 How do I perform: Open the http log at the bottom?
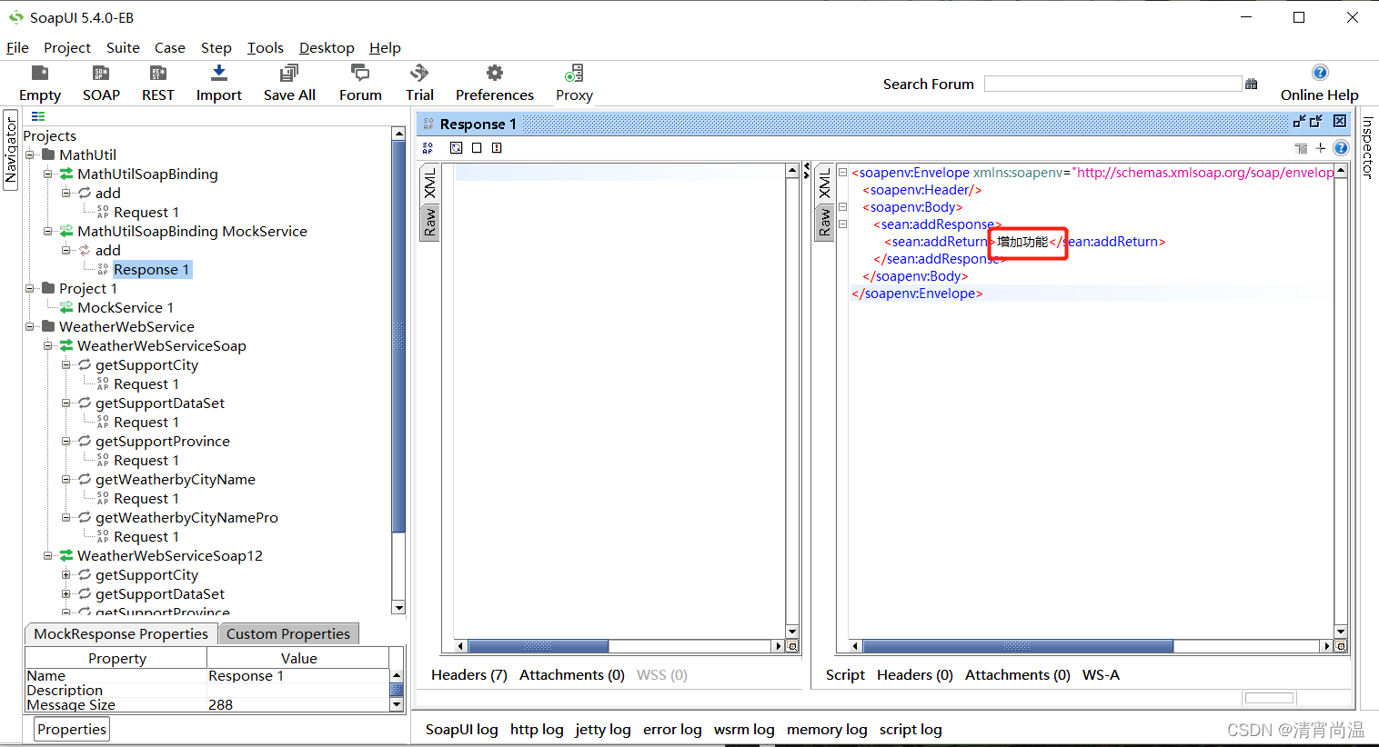point(537,729)
